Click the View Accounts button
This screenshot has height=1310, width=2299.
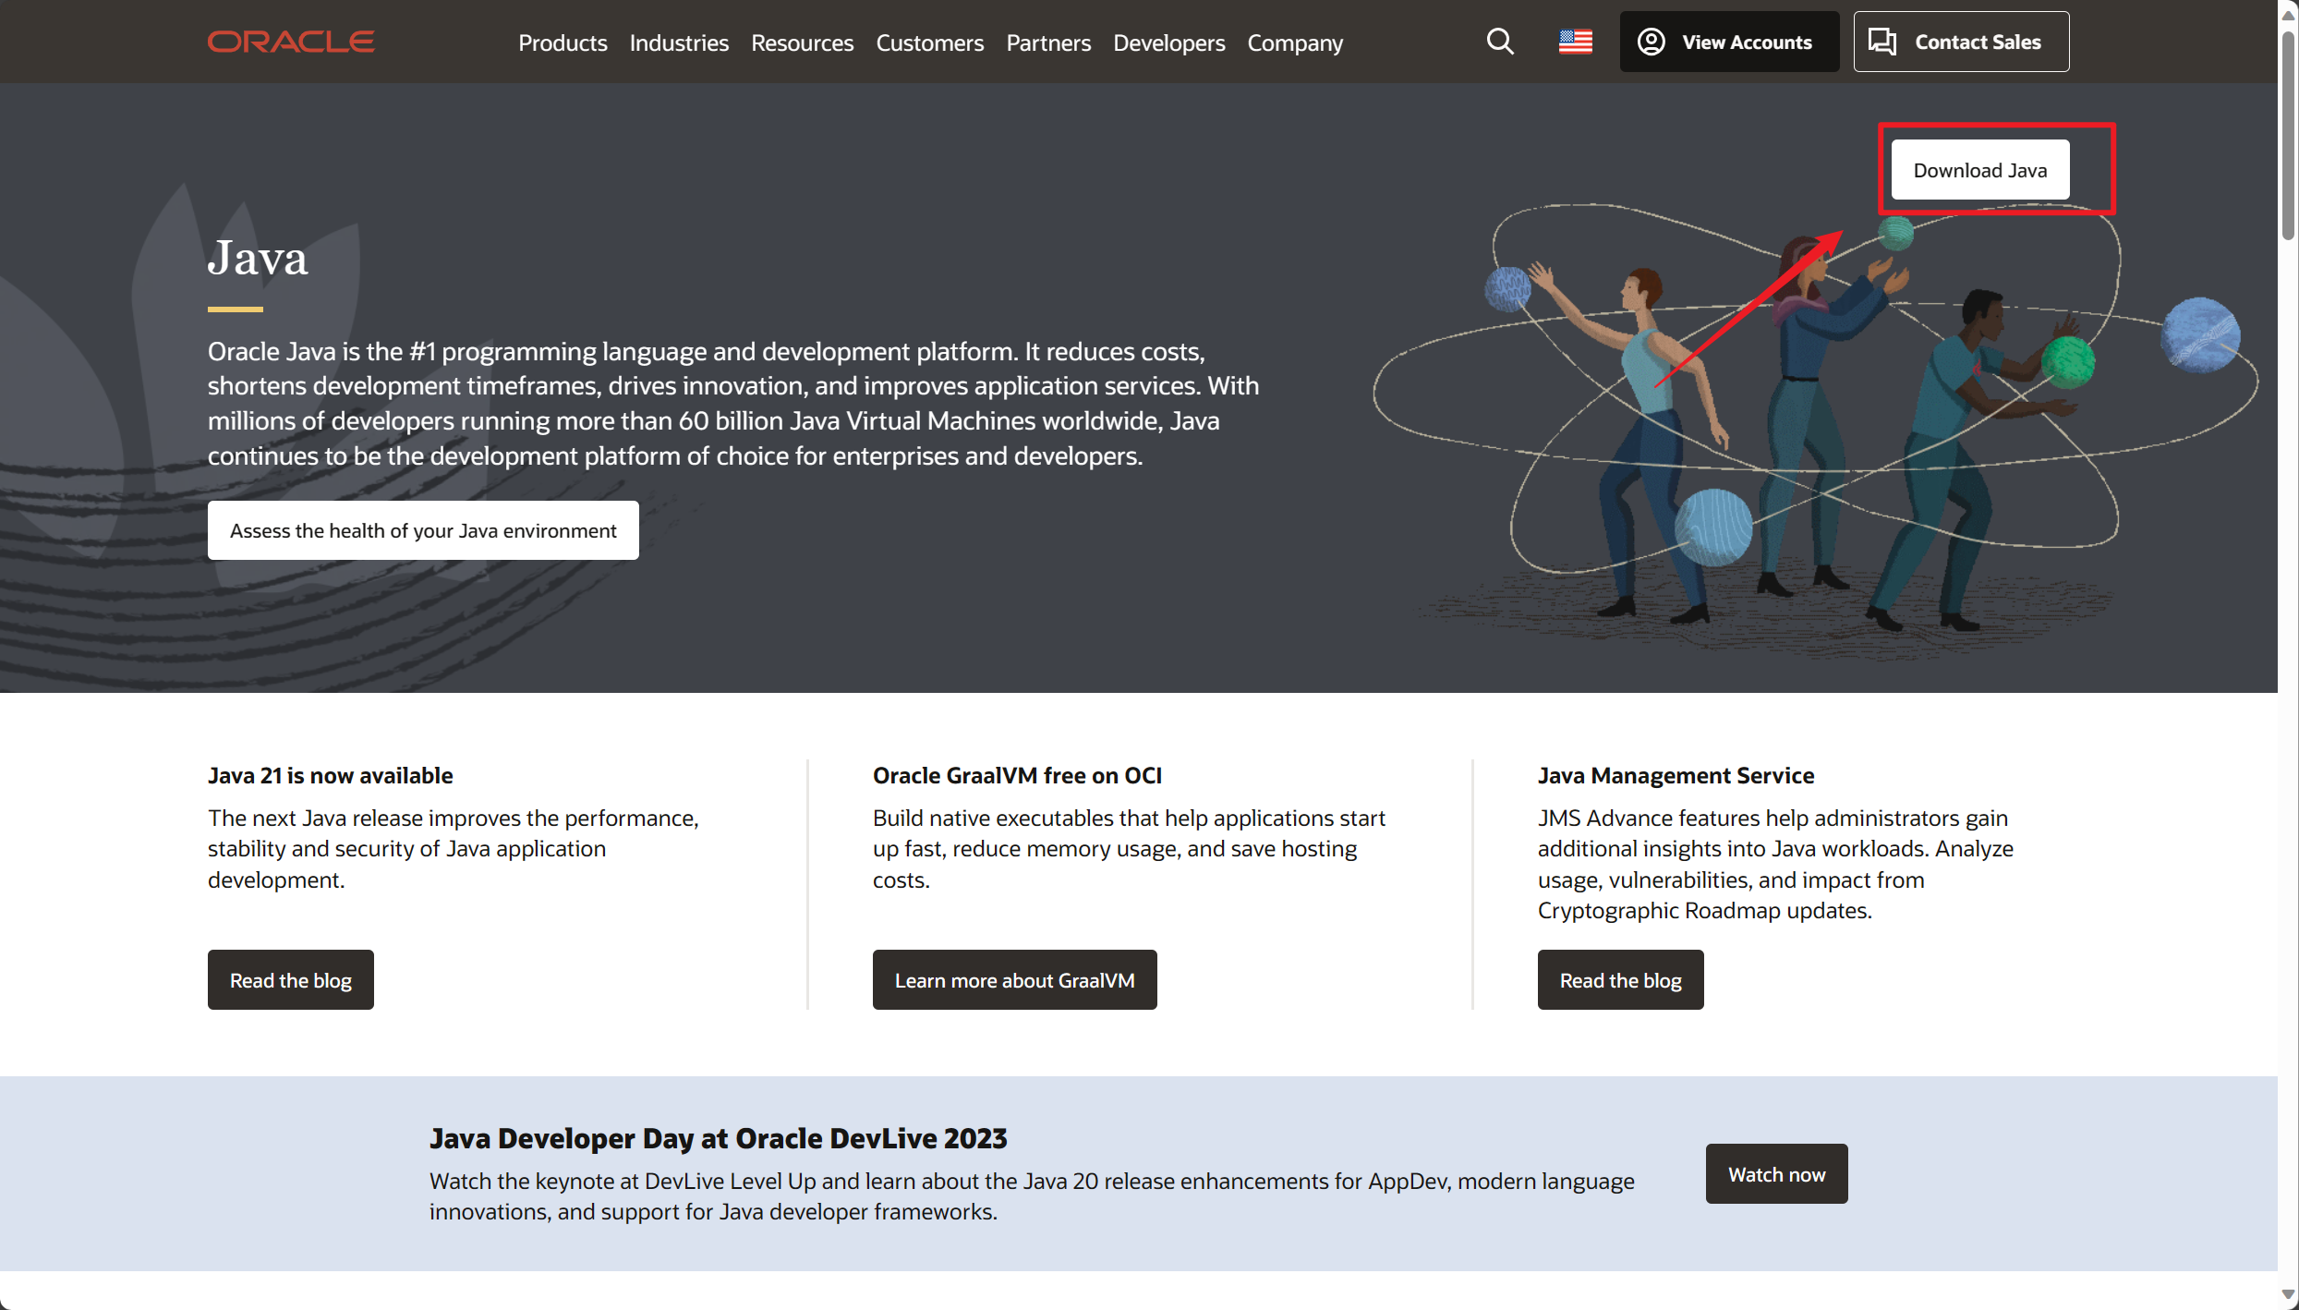1728,42
